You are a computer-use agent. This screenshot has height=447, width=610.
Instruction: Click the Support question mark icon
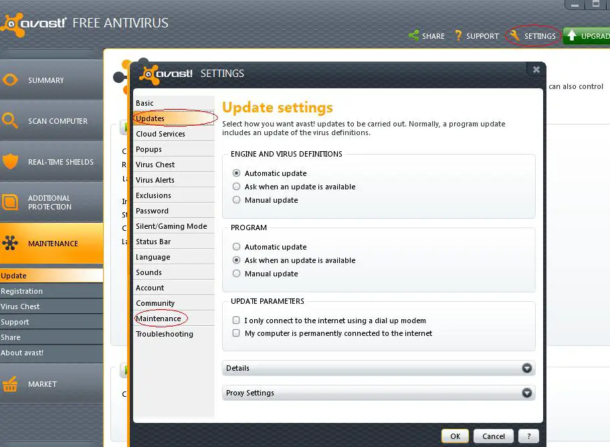pyautogui.click(x=458, y=35)
